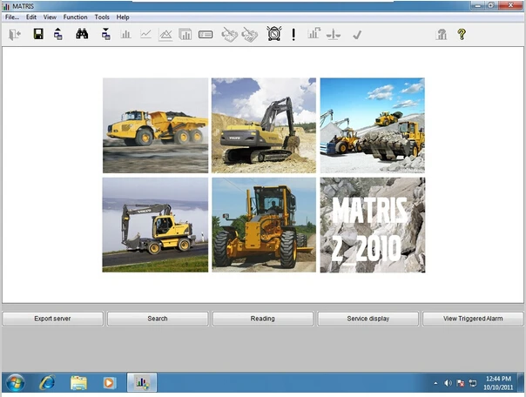Click the download from machine arrow icon

(106, 34)
